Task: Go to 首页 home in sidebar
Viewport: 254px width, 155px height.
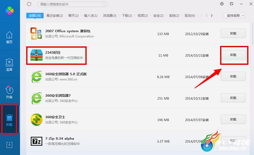Action: tap(9, 37)
